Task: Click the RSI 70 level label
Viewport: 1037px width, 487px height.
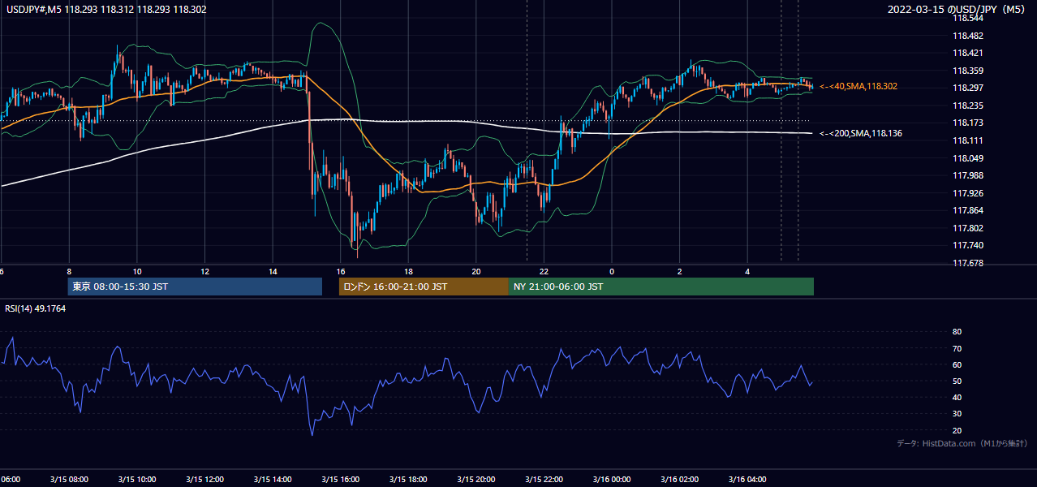Action: [x=957, y=348]
